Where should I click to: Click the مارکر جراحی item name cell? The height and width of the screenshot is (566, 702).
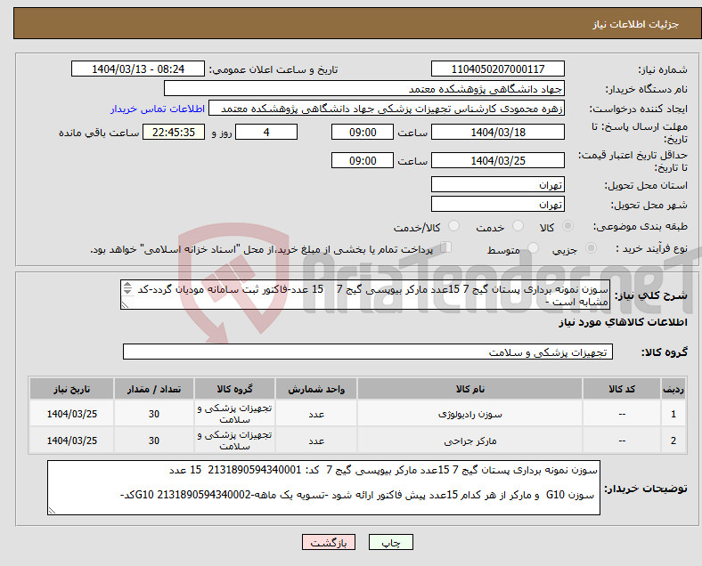tap(469, 441)
